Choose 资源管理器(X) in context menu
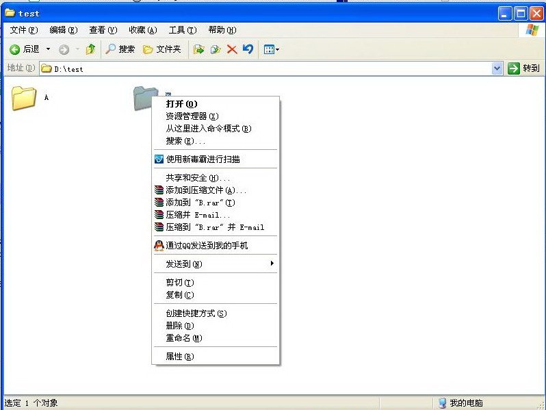Screen dimensions: 546x410 click(216, 116)
